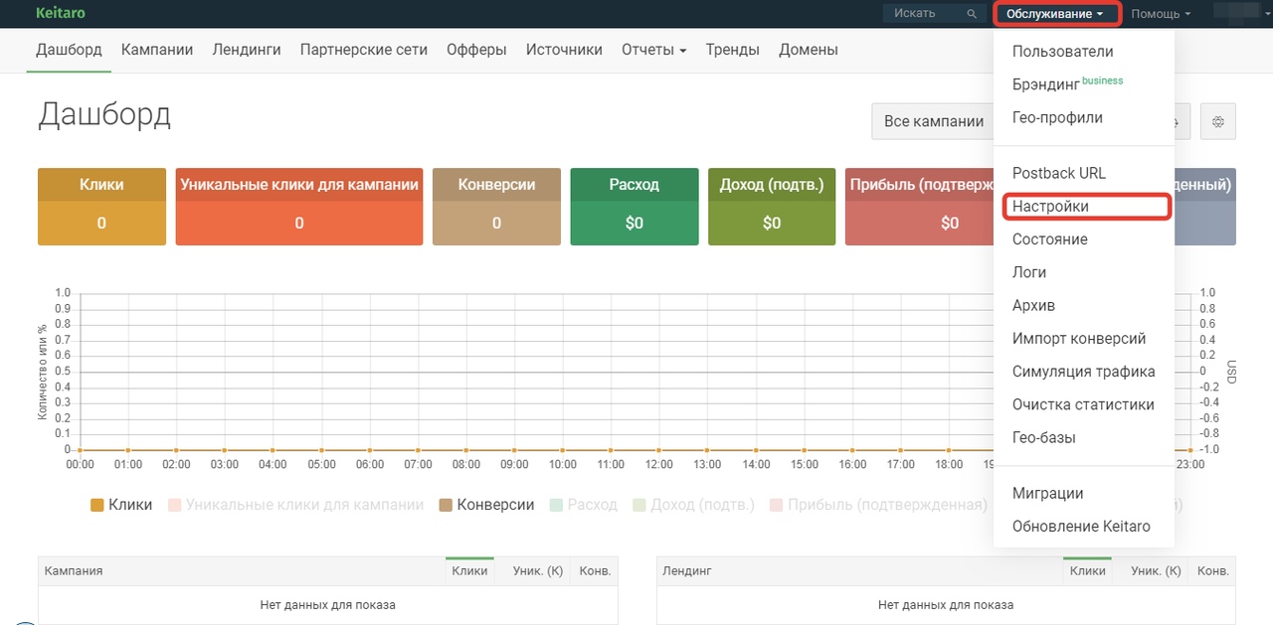Toggle Расход series in chart legend
This screenshot has width=1273, height=625.
[x=583, y=505]
